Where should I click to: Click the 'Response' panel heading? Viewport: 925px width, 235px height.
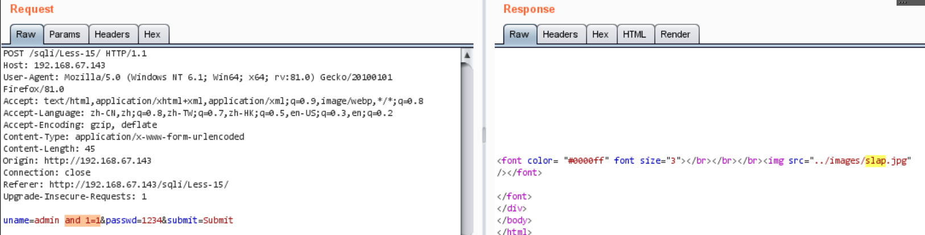pyautogui.click(x=529, y=9)
